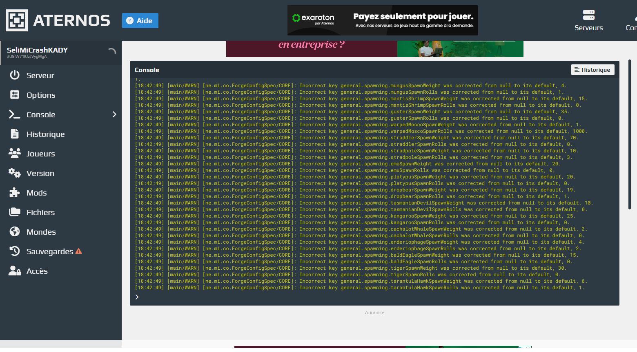Expand the Console submenu chevron
Image resolution: width=637 pixels, height=352 pixels.
tap(114, 114)
